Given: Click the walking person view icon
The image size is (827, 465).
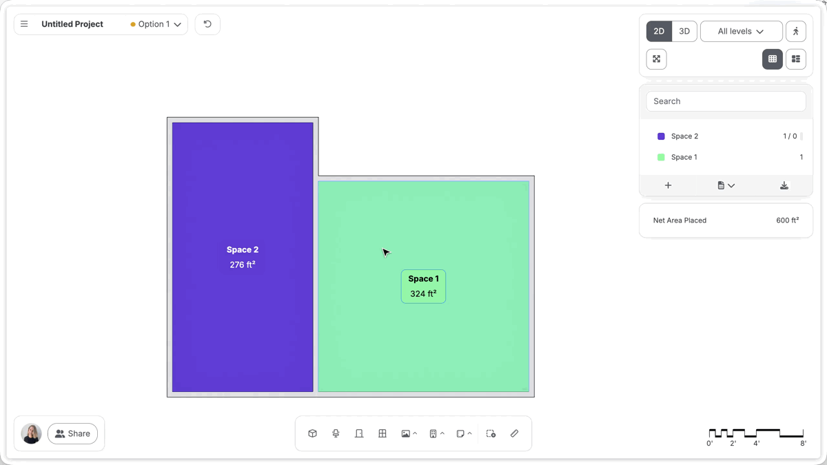Looking at the screenshot, I should click(796, 31).
